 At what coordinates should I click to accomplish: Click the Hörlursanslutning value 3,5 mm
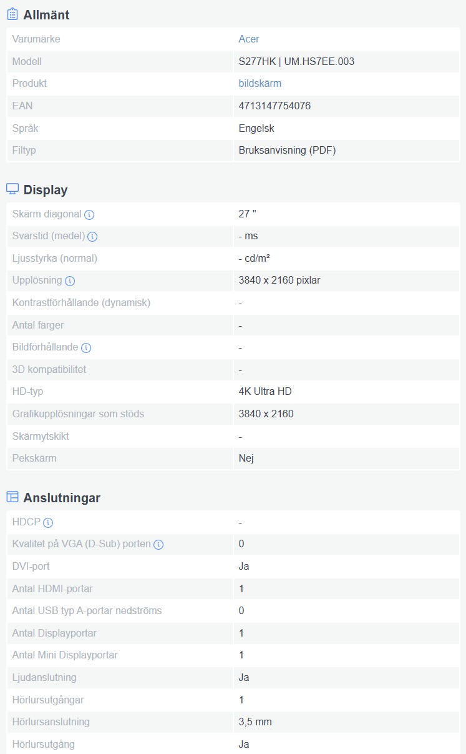click(x=255, y=722)
